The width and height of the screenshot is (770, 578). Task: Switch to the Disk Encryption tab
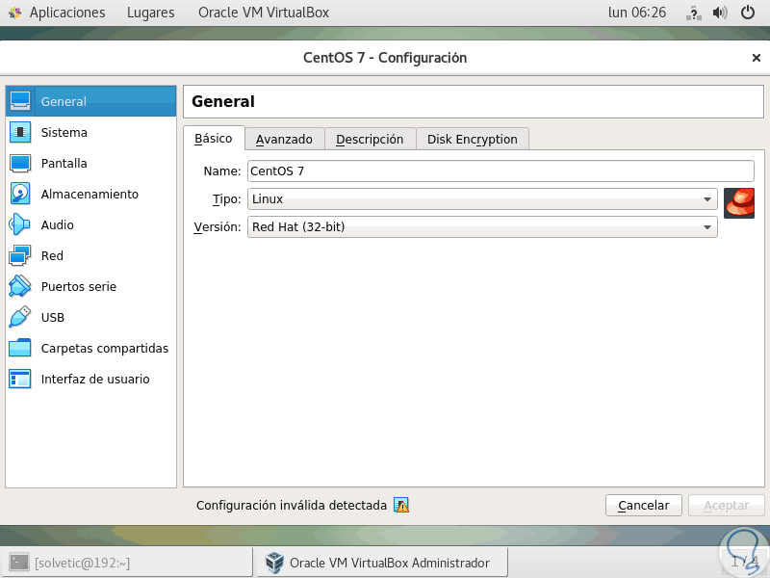pyautogui.click(x=471, y=138)
